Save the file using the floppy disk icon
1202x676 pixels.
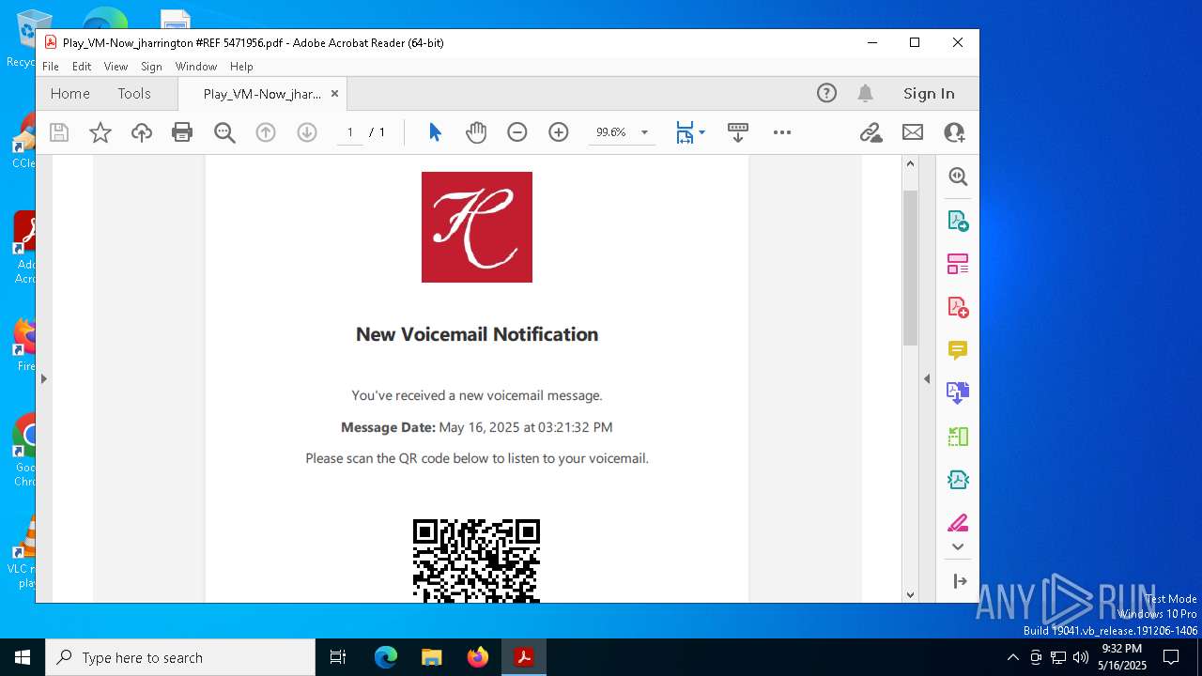pos(59,132)
